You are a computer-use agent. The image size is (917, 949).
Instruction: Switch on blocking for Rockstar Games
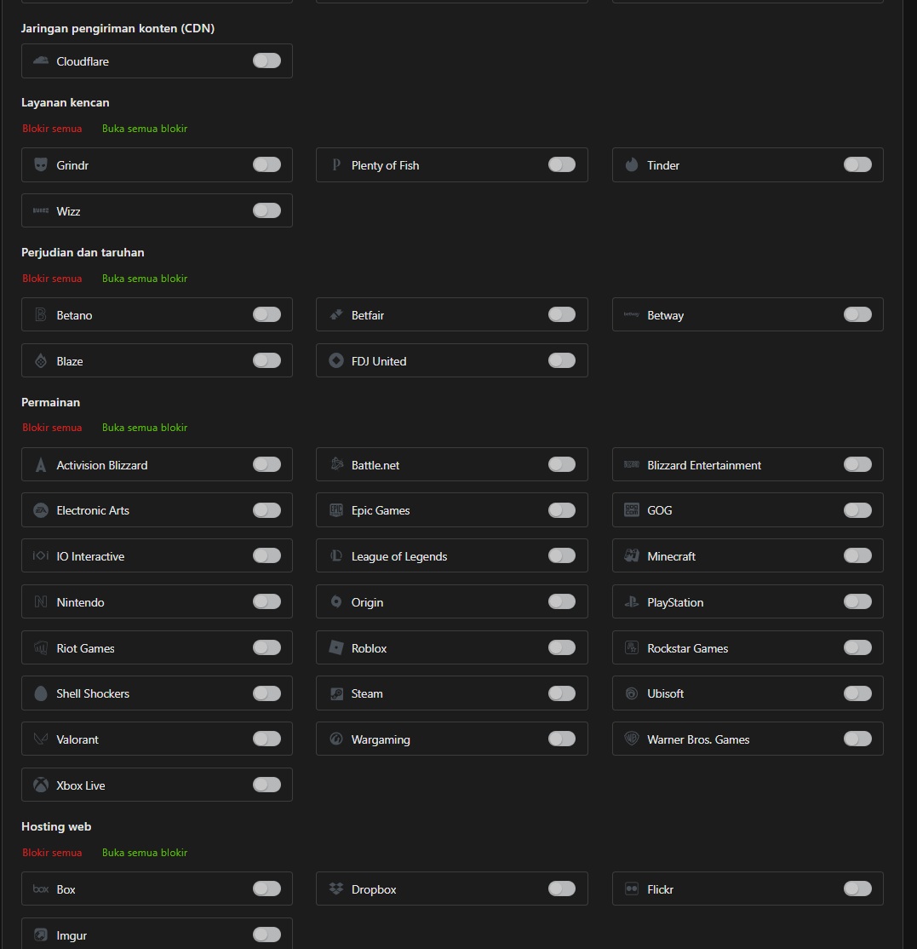click(x=857, y=647)
